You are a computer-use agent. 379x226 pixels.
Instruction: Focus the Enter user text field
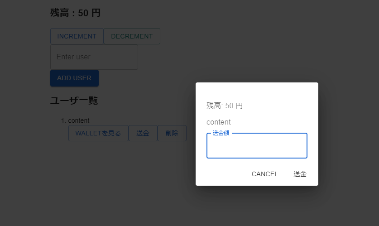[94, 57]
